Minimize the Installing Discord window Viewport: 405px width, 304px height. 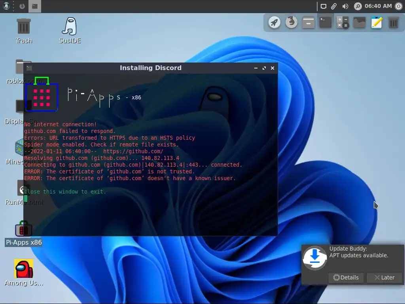click(x=256, y=68)
